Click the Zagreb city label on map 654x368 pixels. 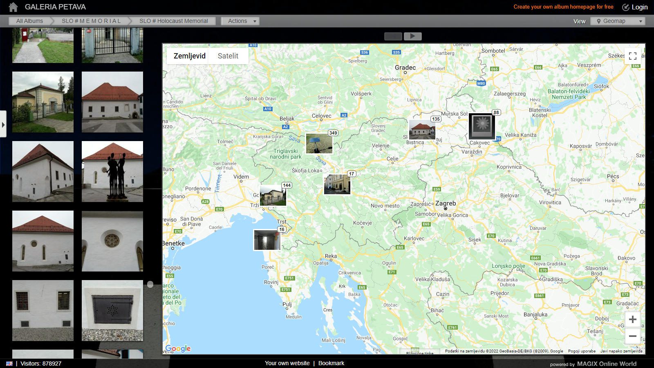(x=446, y=203)
